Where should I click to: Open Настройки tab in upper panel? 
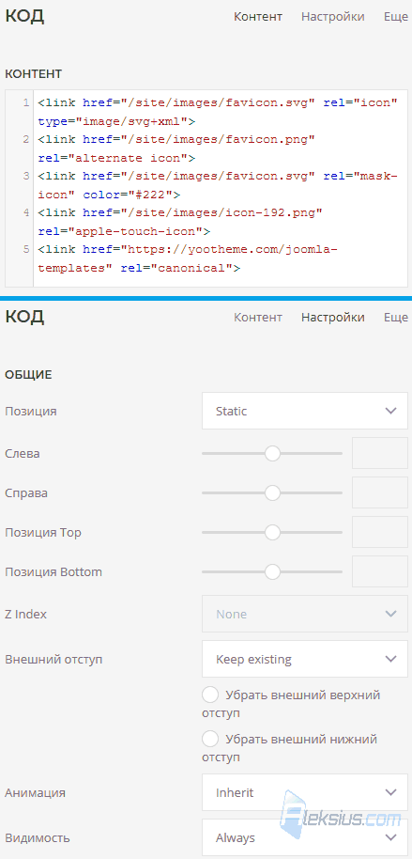332,16
